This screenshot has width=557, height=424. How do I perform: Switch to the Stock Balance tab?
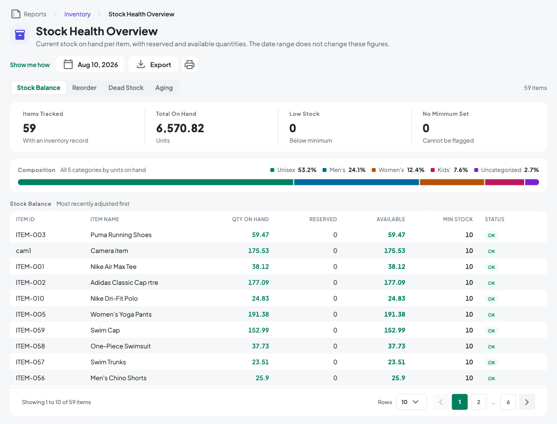point(39,87)
